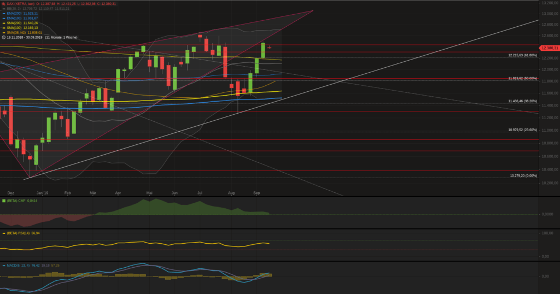The image size is (560, 294).
Task: Click the blue MACD line marker
Action: (3, 265)
